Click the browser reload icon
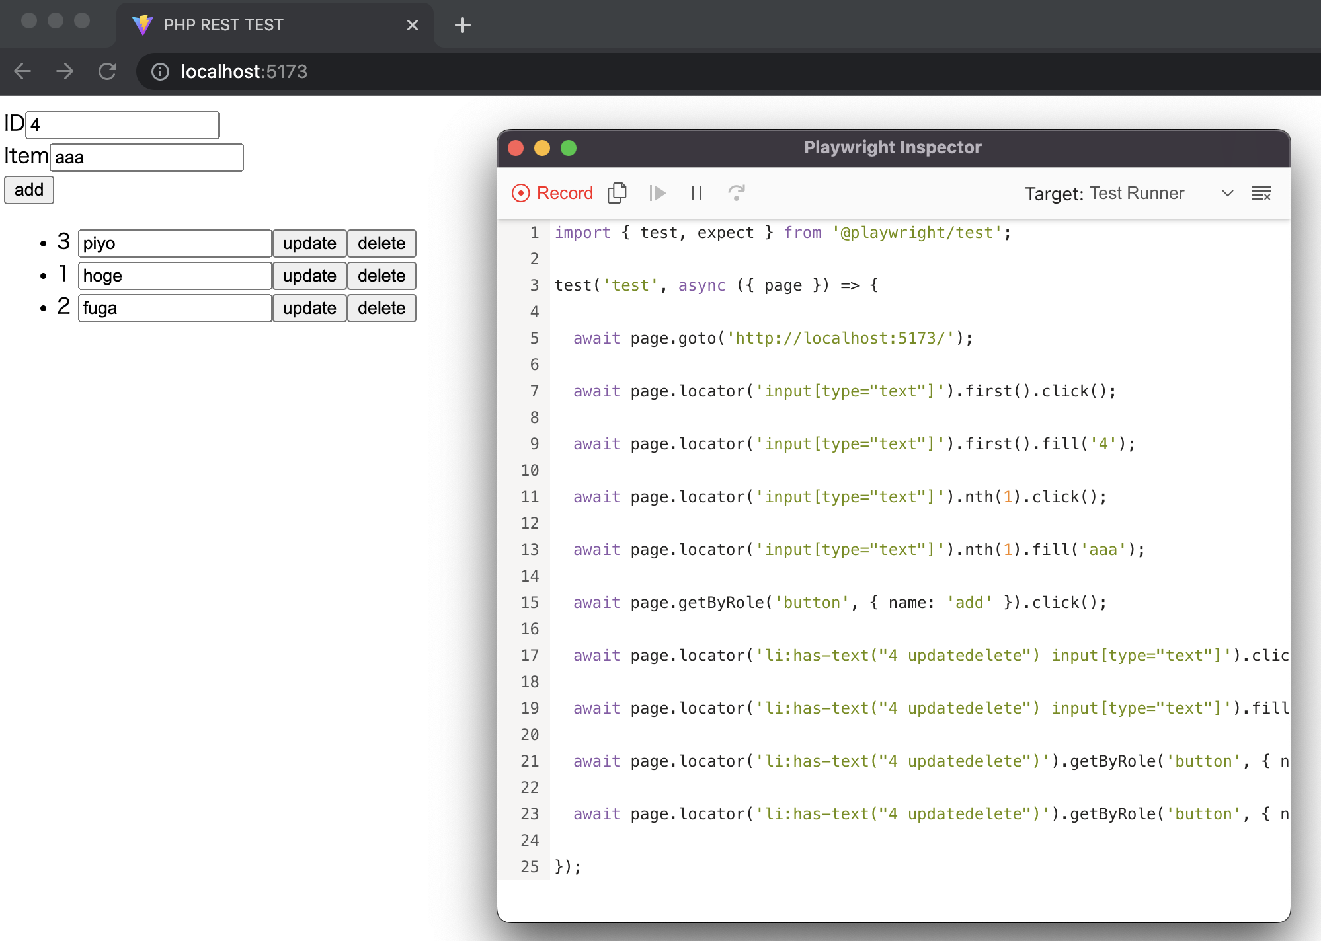The height and width of the screenshot is (941, 1321). click(x=107, y=71)
